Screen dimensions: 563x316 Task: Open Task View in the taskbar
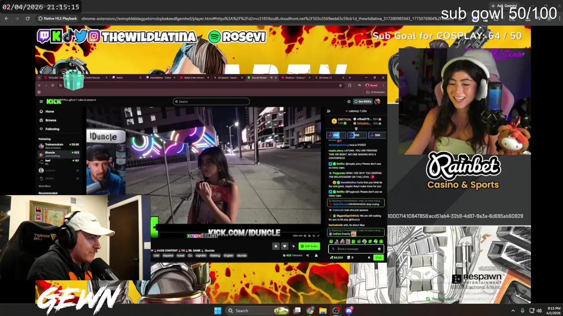(x=297, y=311)
